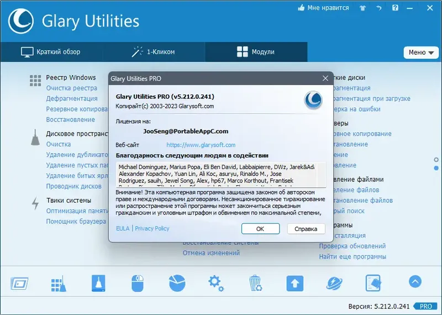Open Очистка реестра link
The width and height of the screenshot is (442, 315).
pyautogui.click(x=72, y=88)
